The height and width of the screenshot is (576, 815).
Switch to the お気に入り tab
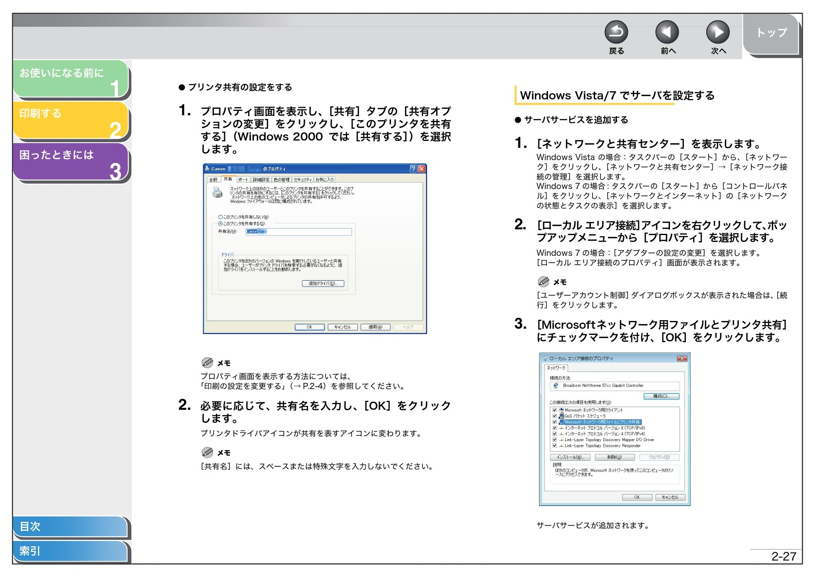click(x=325, y=180)
